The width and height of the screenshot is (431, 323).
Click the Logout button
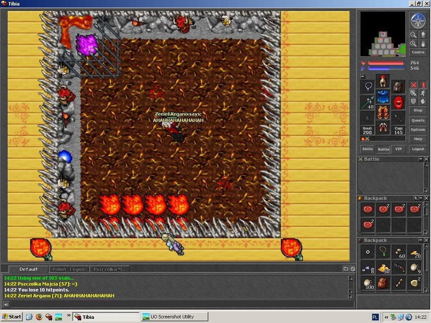point(418,149)
